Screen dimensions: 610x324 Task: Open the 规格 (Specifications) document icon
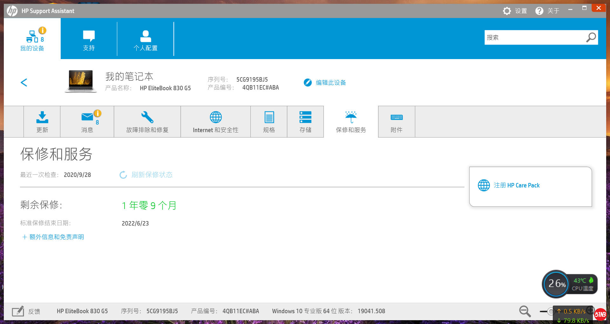[x=269, y=117]
